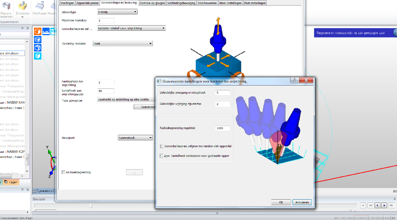Switch to the Controle op gouges tab
Image resolution: width=397 pixels, height=220 pixels.
coord(152,3)
